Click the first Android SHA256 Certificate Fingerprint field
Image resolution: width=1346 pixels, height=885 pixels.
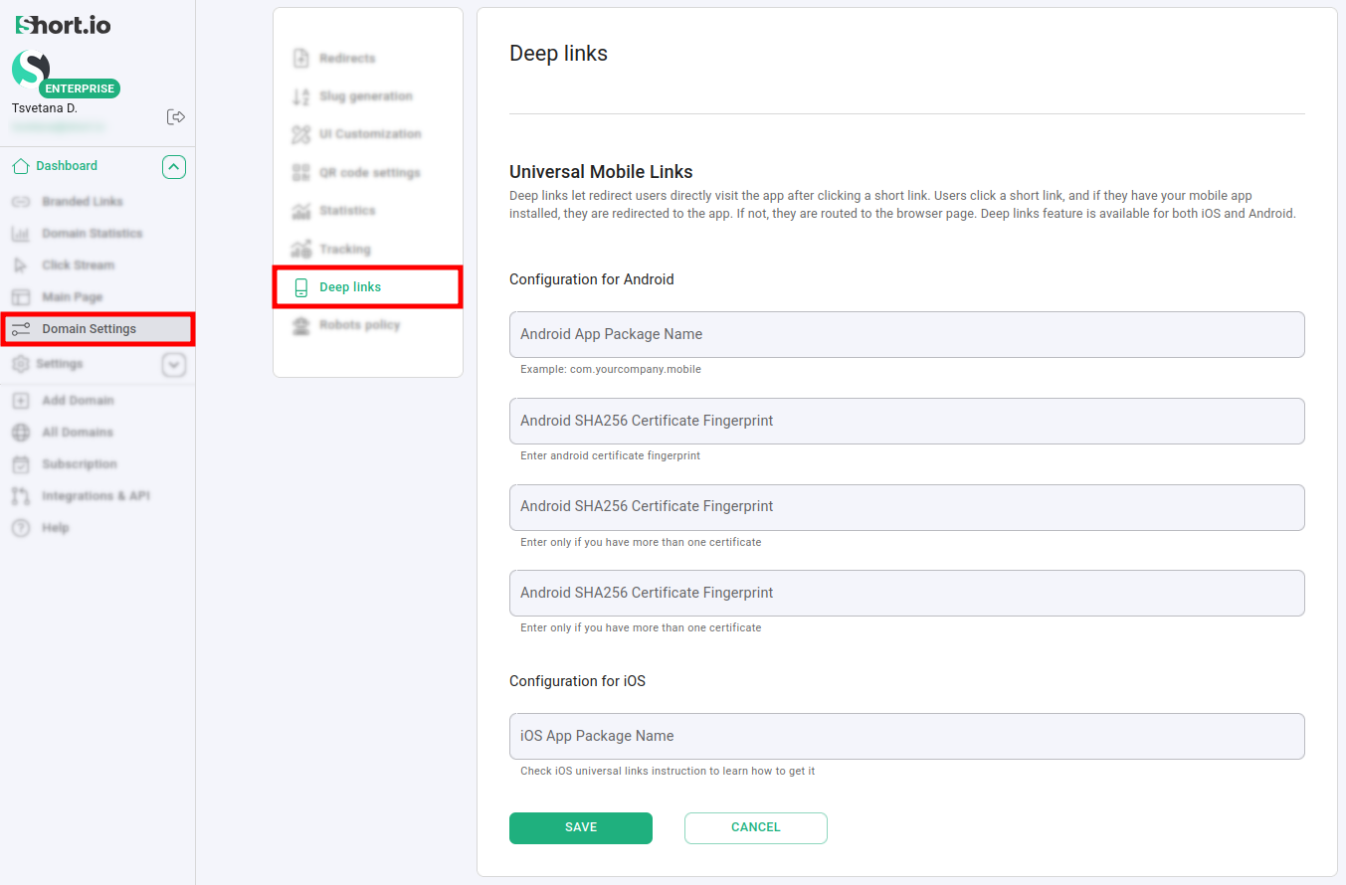click(906, 421)
